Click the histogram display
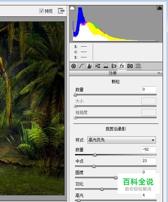The height and width of the screenshot is (202, 168). tap(116, 24)
